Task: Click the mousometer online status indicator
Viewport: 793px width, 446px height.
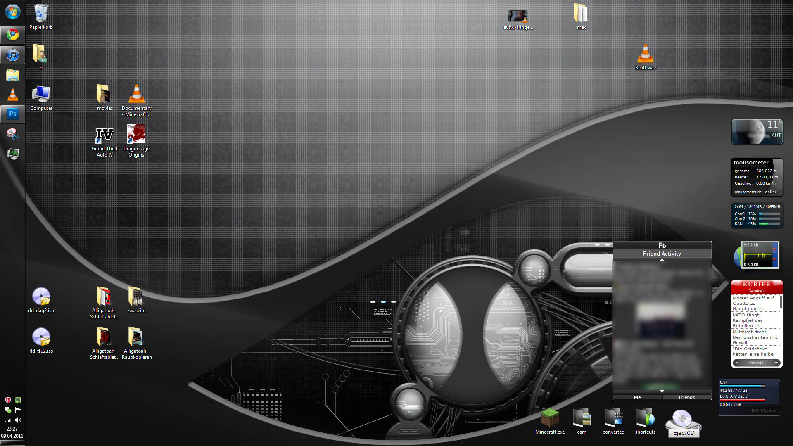Action: (772, 192)
